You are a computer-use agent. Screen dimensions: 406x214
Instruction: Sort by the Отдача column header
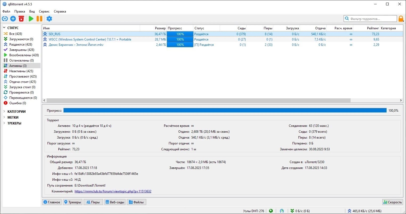click(x=313, y=28)
